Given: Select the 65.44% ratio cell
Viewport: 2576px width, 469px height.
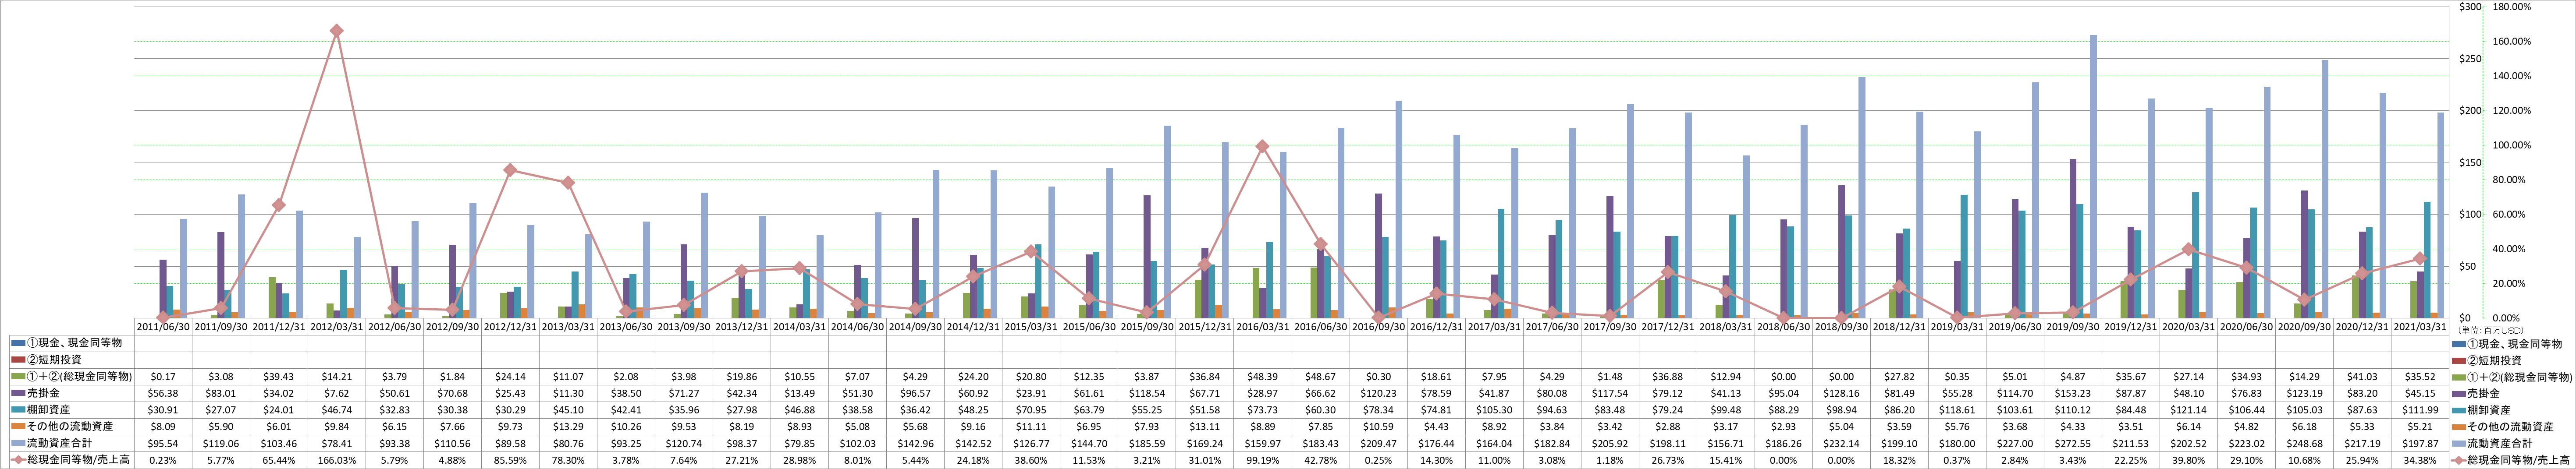Looking at the screenshot, I should (x=279, y=460).
